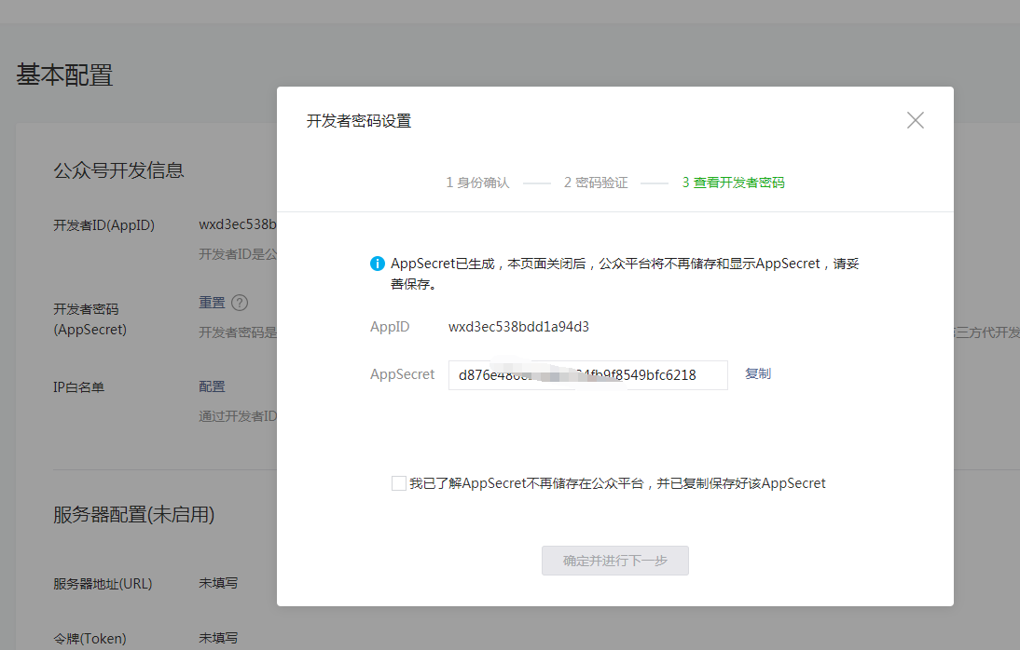The height and width of the screenshot is (650, 1020).
Task: Click the 服务器配置(未启用) section heading
Action: point(133,514)
